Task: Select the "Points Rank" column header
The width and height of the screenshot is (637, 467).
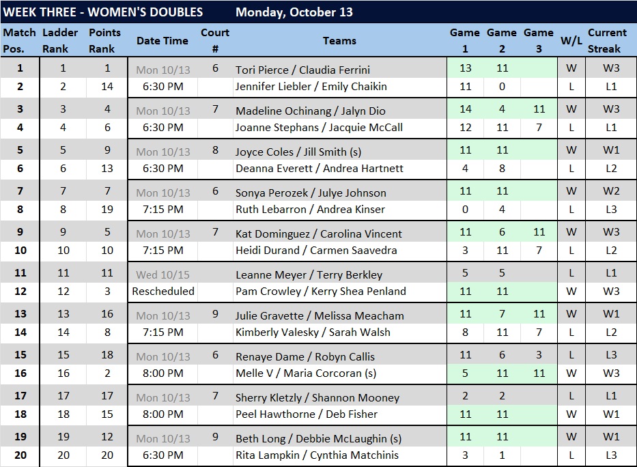Action: pos(104,41)
